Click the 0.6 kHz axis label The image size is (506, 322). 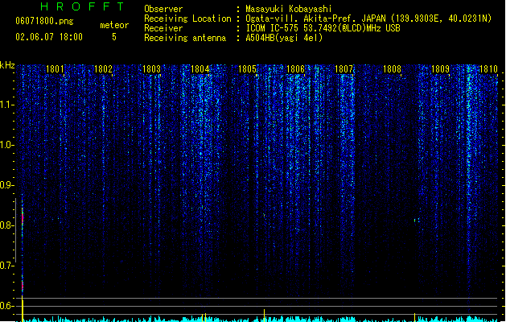6,306
